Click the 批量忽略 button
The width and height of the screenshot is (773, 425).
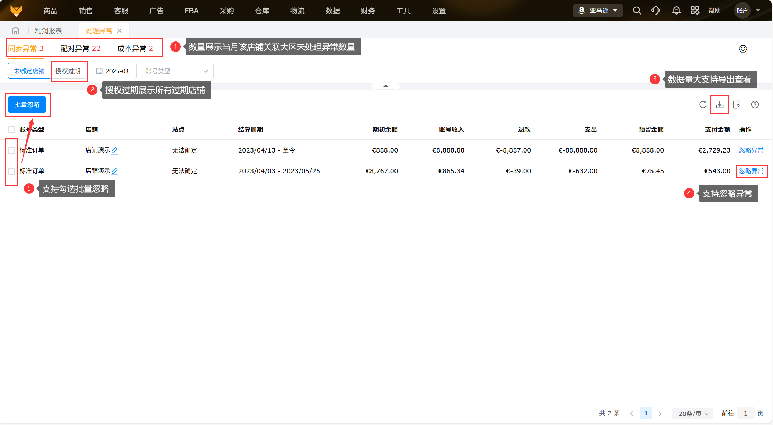27,104
